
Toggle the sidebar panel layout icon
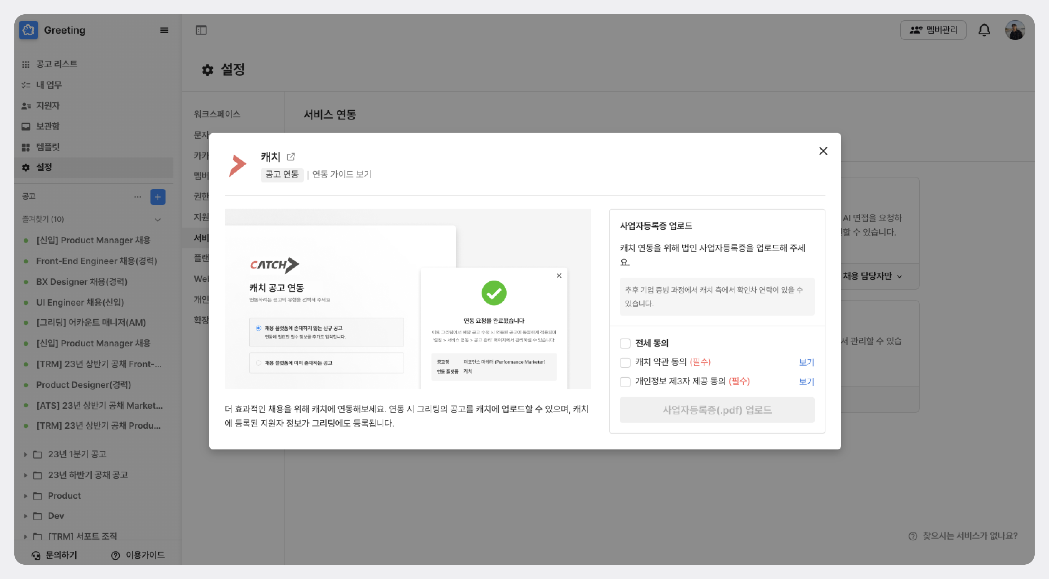tap(201, 30)
